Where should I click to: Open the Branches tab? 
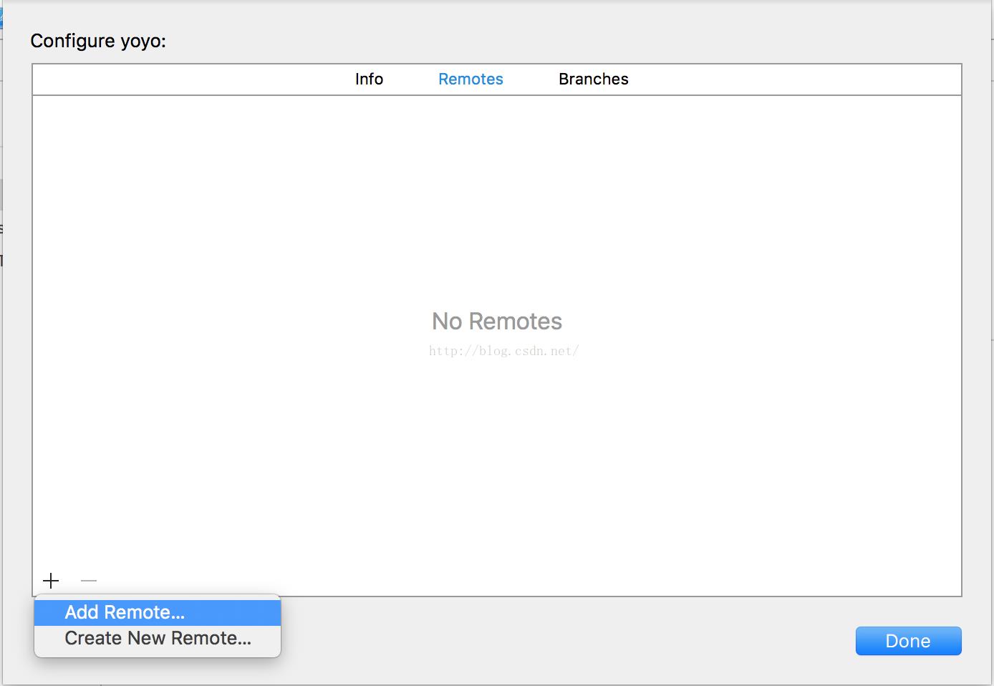click(x=594, y=79)
